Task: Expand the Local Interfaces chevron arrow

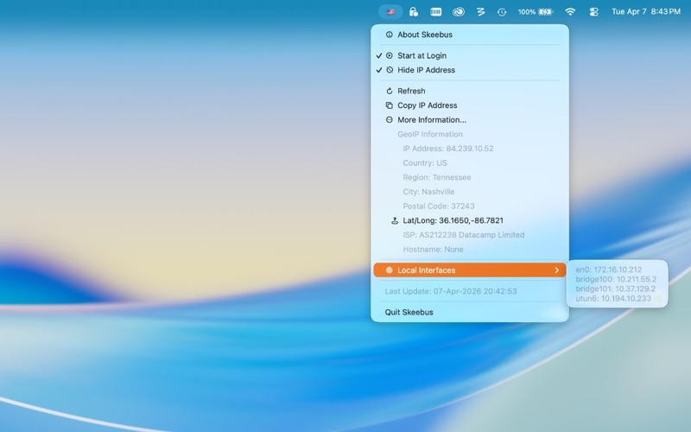Action: tap(557, 270)
